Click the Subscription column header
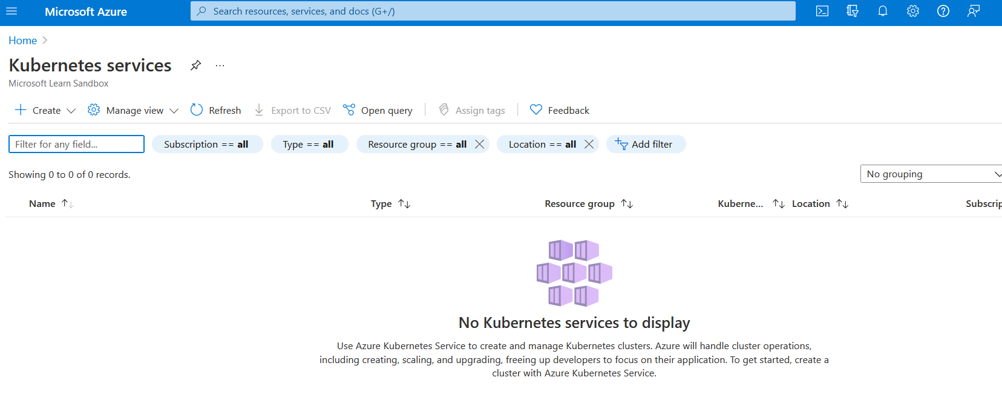1002x403 pixels. [x=984, y=204]
